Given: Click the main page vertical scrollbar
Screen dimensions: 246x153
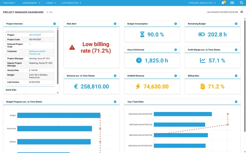Looking at the screenshot, I should point(245,76).
